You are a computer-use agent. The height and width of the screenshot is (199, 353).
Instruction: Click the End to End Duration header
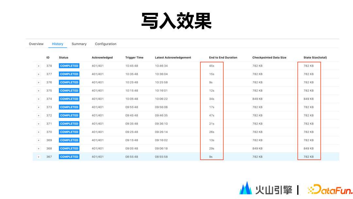click(223, 58)
